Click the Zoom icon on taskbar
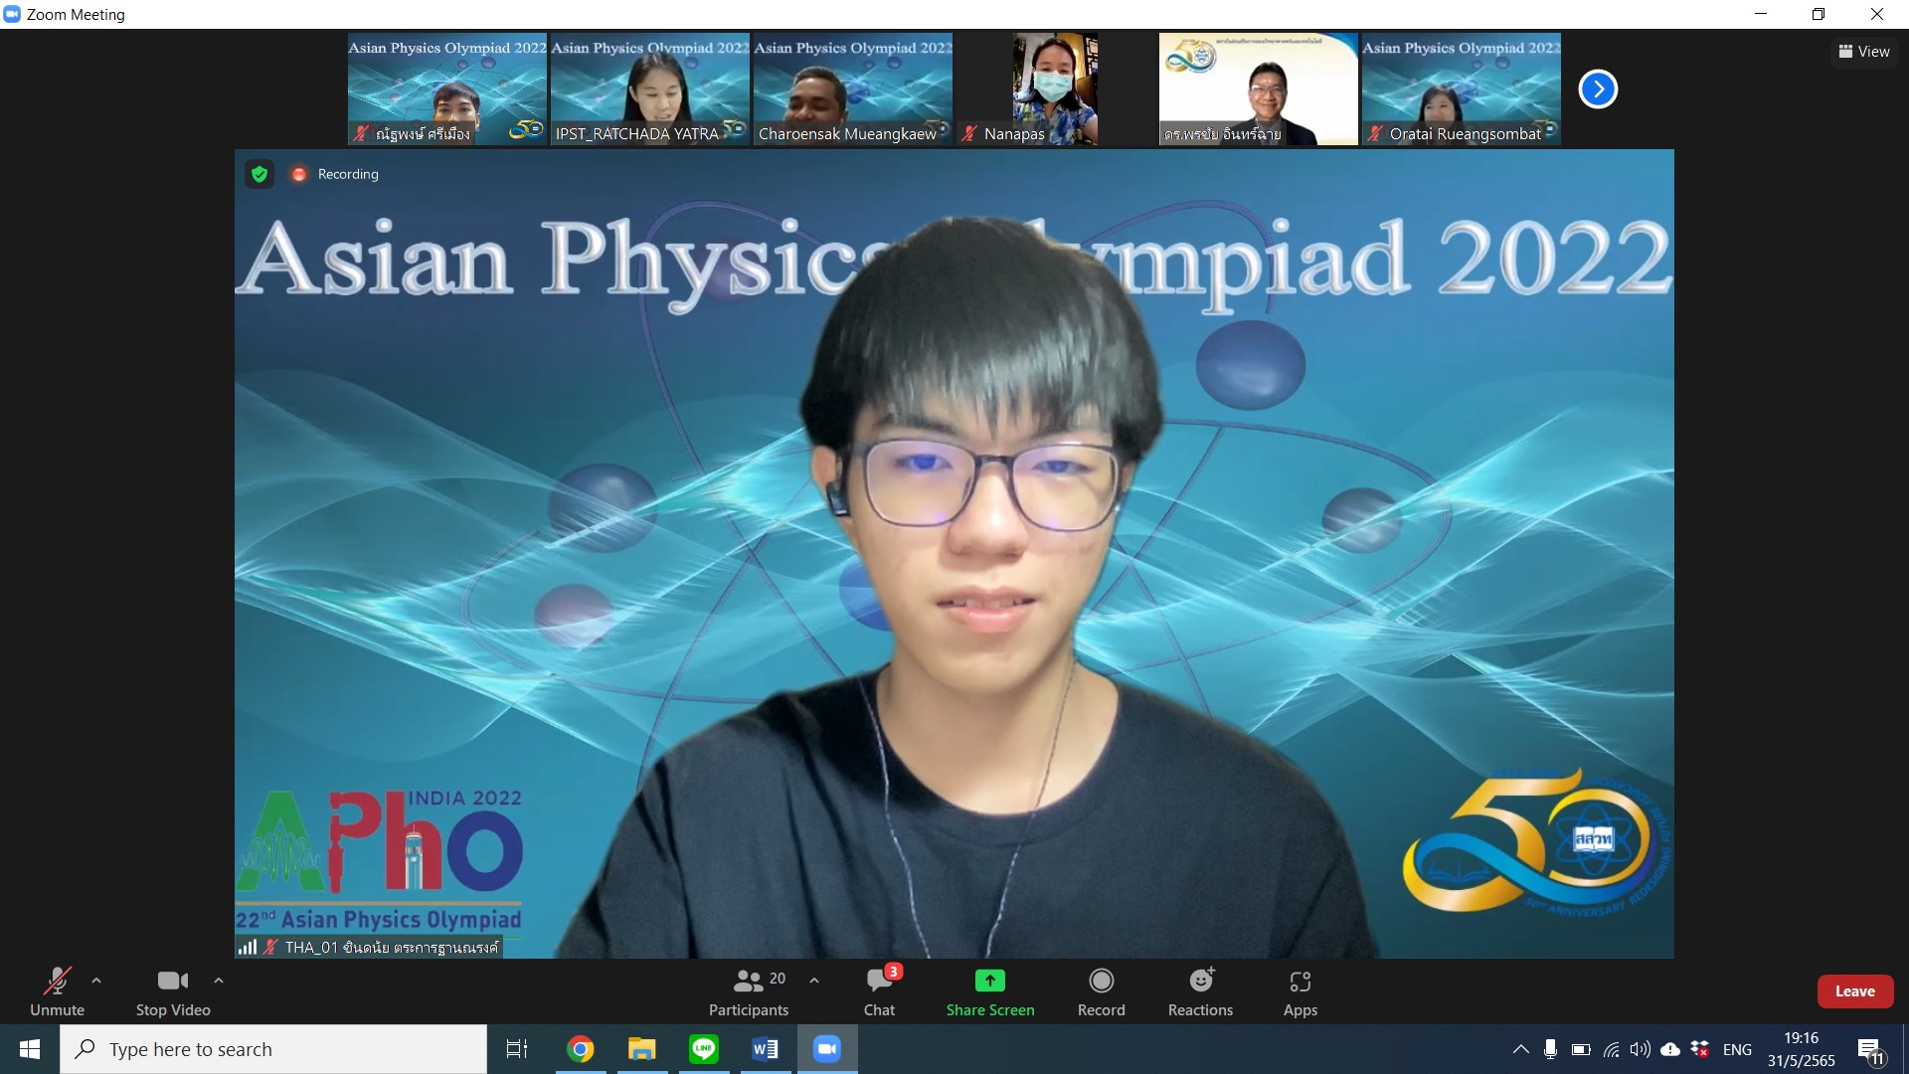This screenshot has width=1909, height=1074. tap(827, 1049)
